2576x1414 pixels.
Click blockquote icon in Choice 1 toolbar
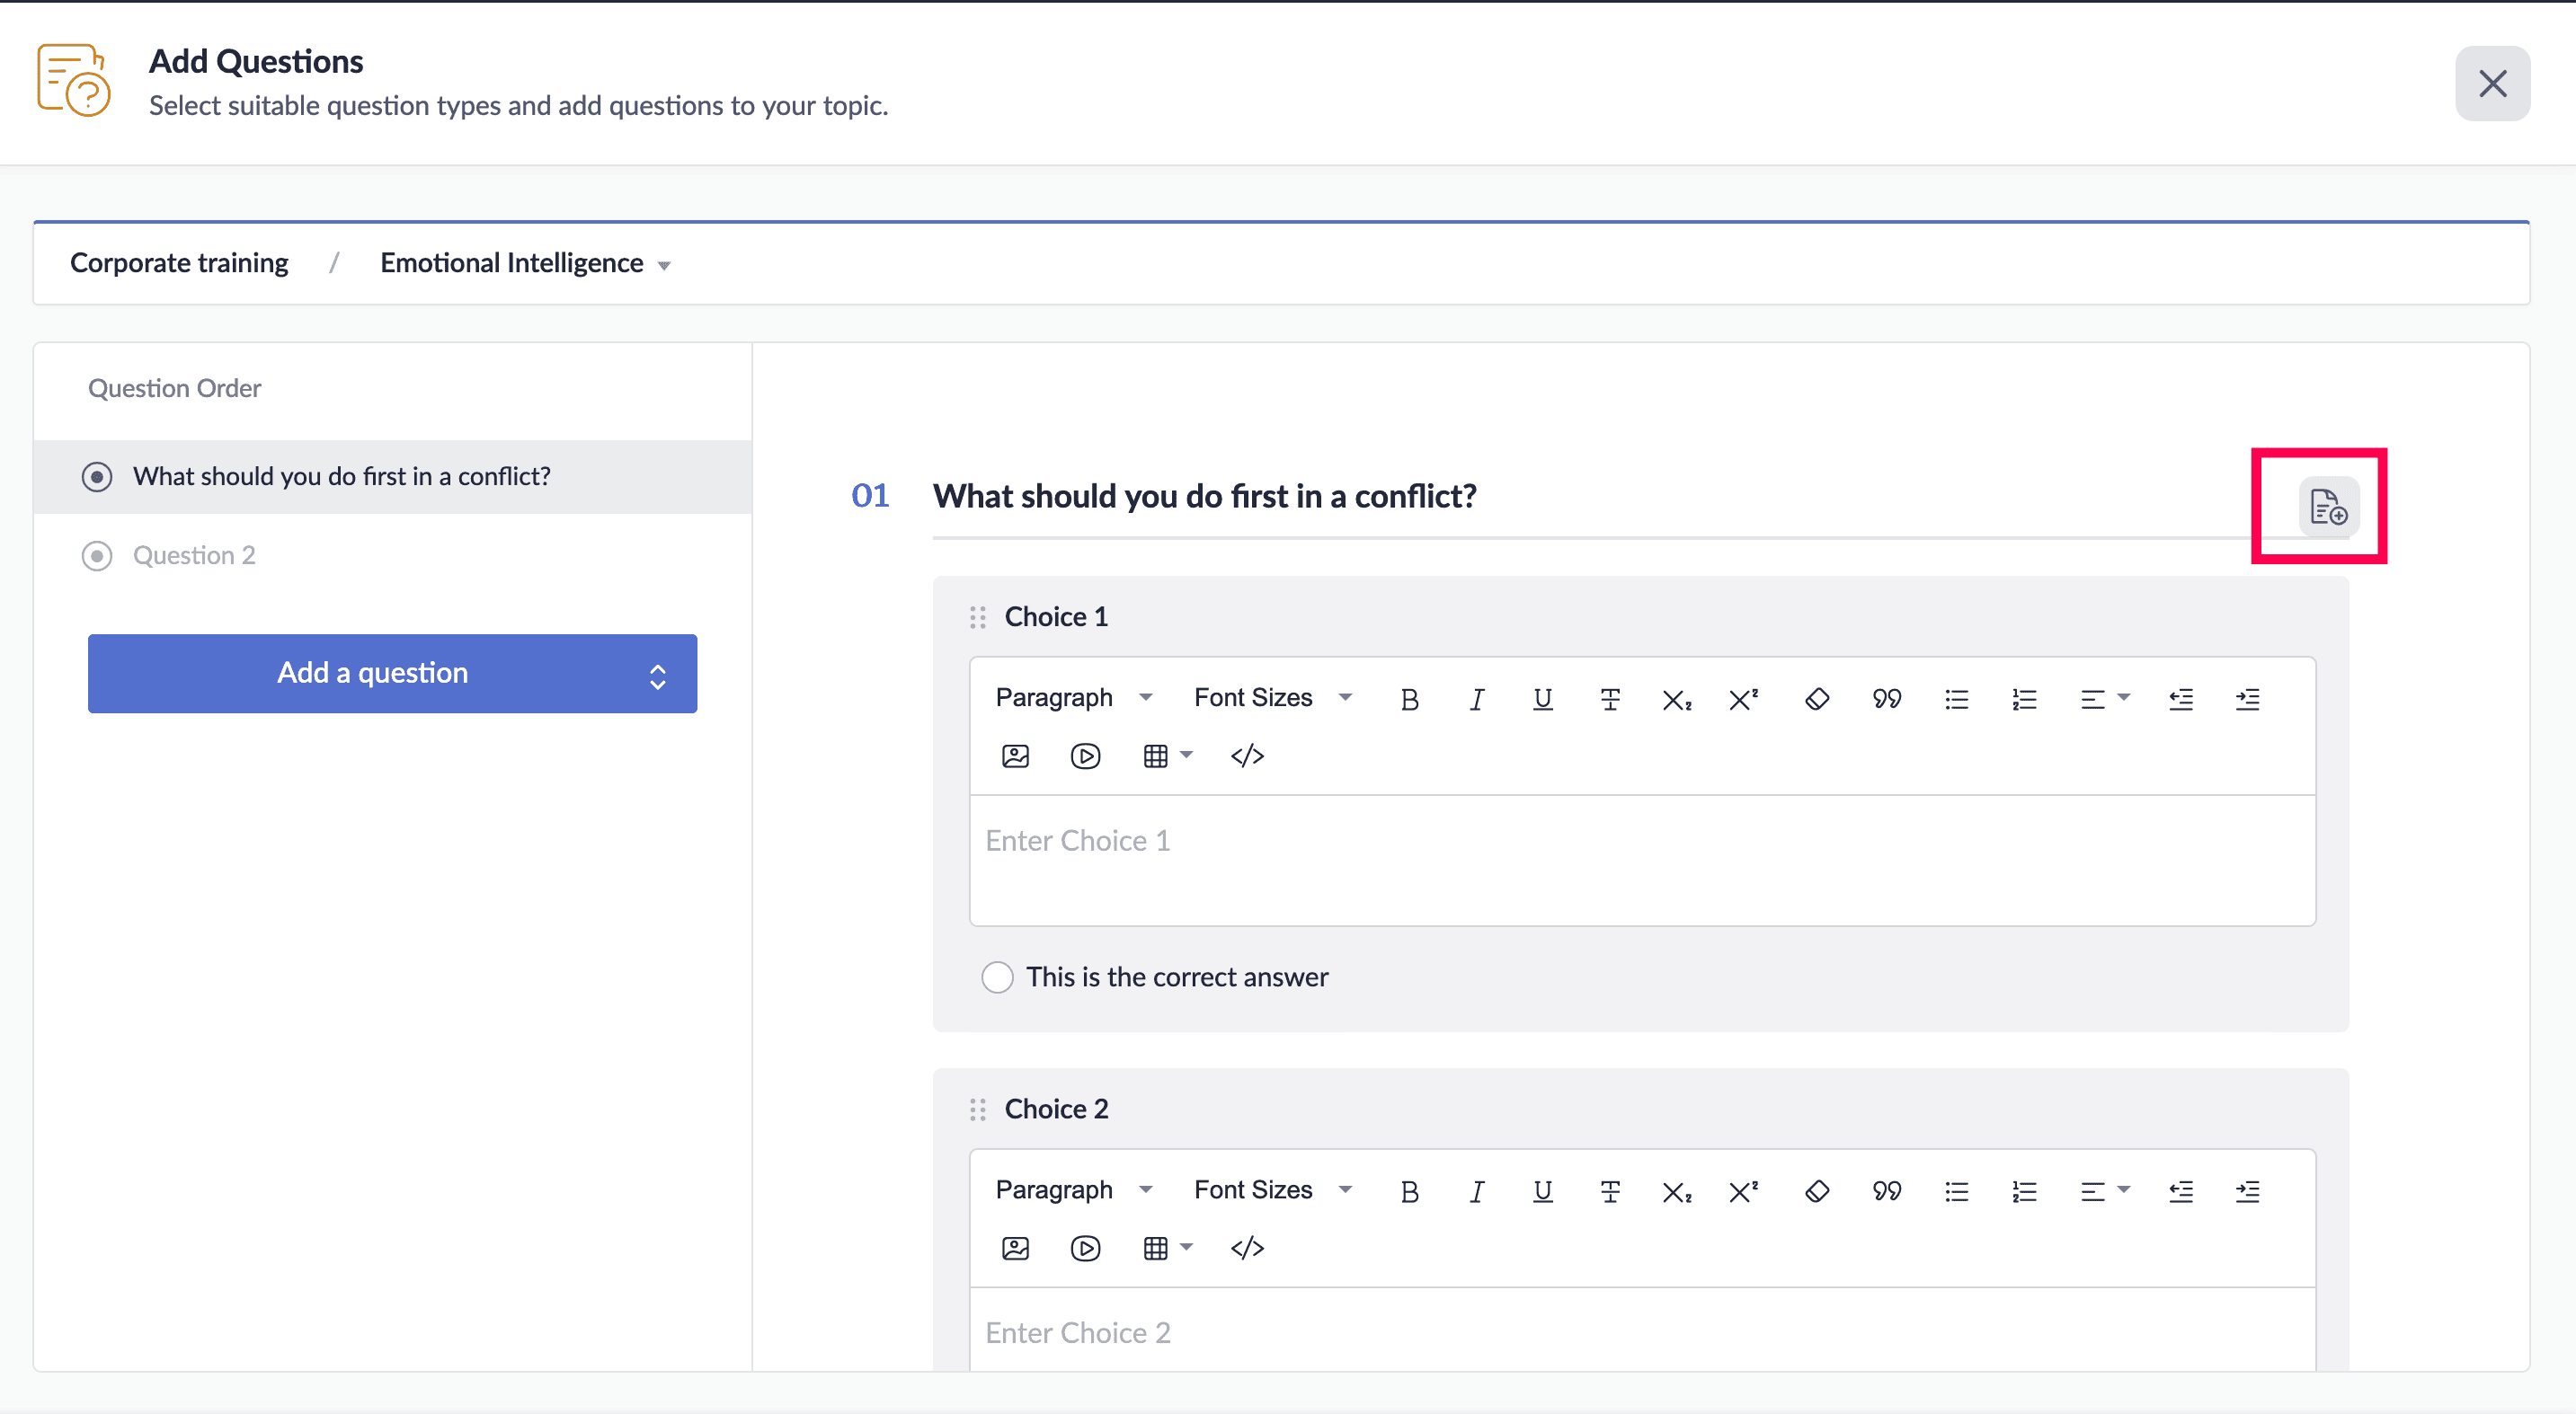(x=1886, y=700)
